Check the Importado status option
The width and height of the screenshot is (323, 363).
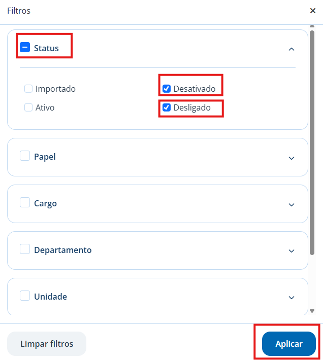coord(28,88)
